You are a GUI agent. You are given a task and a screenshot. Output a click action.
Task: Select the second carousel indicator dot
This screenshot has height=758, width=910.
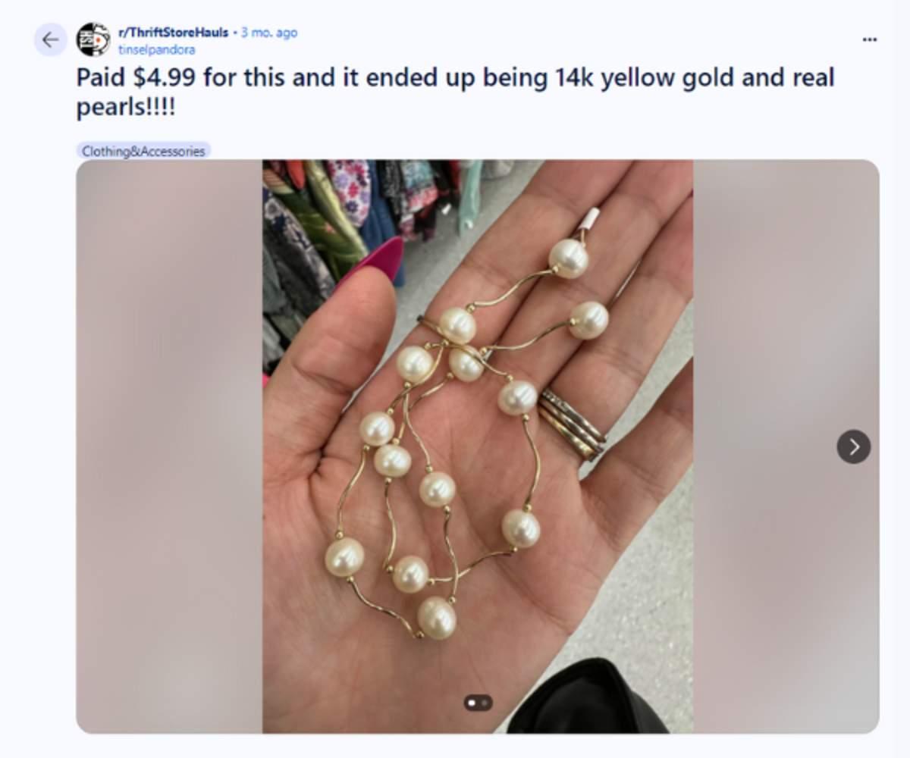[484, 703]
